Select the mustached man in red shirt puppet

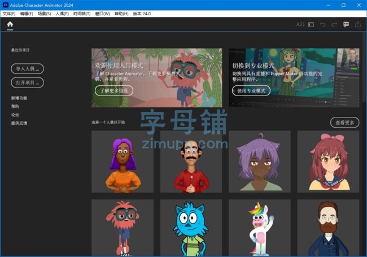coord(191,162)
